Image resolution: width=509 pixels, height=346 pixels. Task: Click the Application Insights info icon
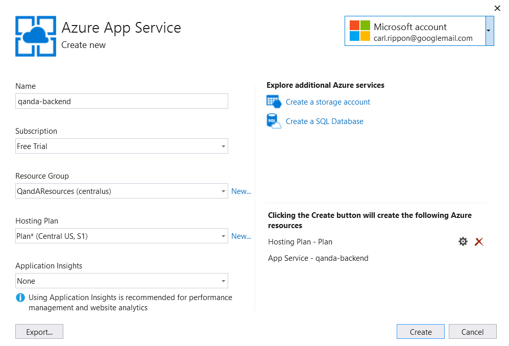tap(20, 298)
